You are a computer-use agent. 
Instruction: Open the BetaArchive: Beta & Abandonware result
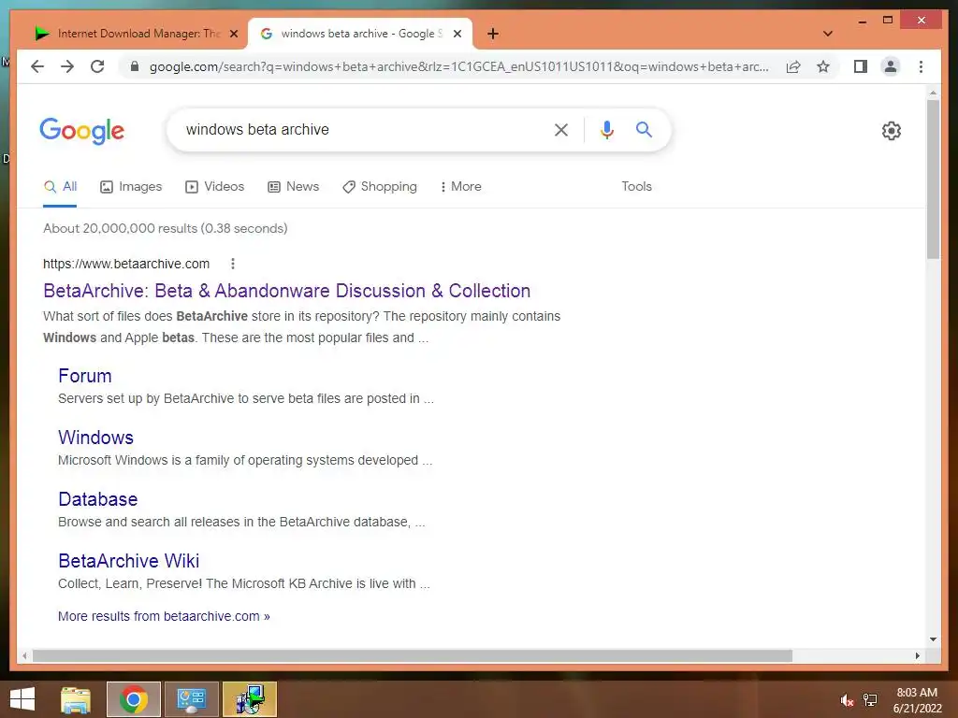coord(286,291)
